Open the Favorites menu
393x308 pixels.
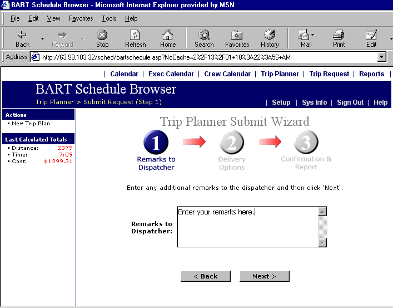click(x=81, y=18)
